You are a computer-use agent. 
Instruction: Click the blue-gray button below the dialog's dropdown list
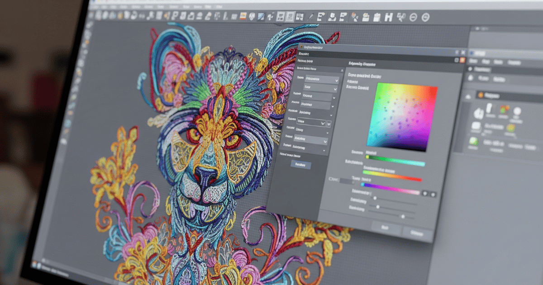[301, 165]
